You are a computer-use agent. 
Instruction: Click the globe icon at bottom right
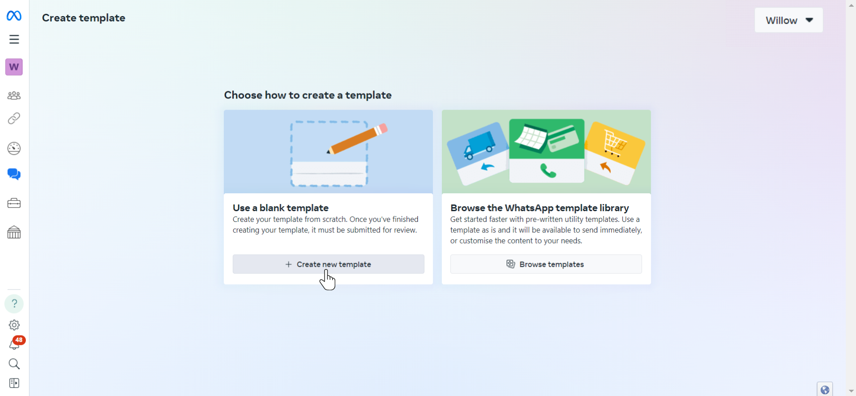825,390
